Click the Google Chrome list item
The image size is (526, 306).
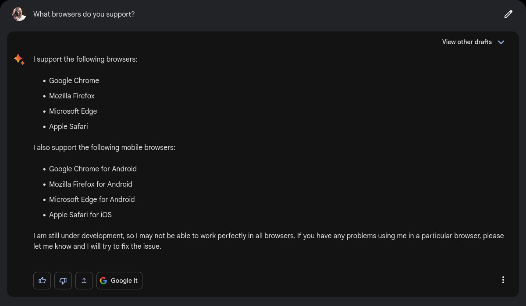(x=74, y=80)
